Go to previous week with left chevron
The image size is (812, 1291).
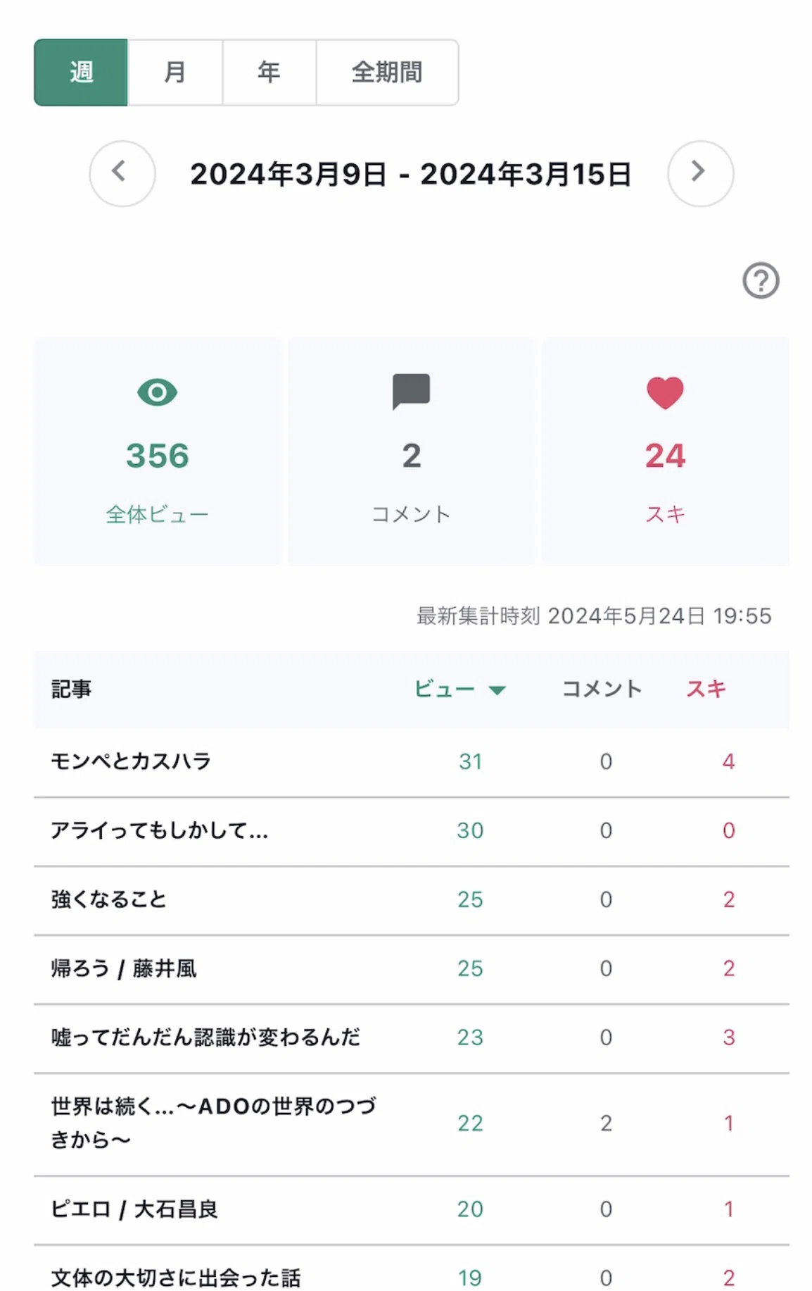tap(122, 173)
